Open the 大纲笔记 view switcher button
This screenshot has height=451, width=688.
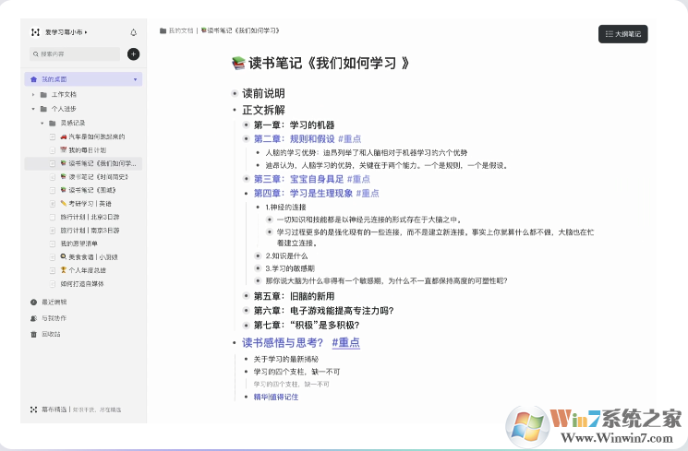(x=622, y=34)
